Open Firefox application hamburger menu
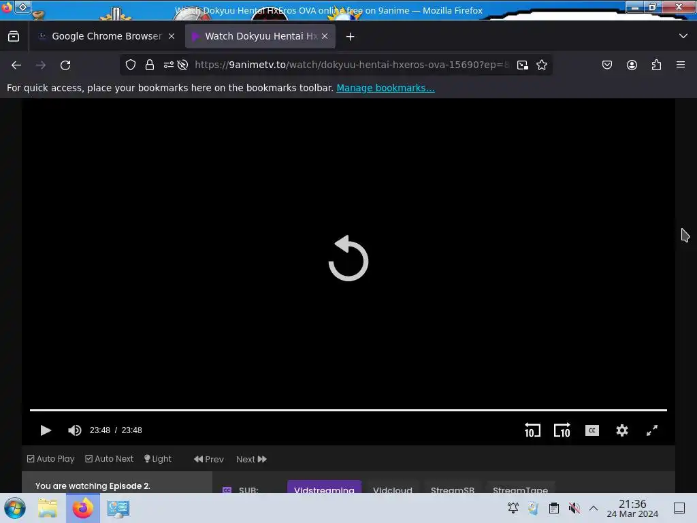The height and width of the screenshot is (523, 697). click(x=681, y=65)
